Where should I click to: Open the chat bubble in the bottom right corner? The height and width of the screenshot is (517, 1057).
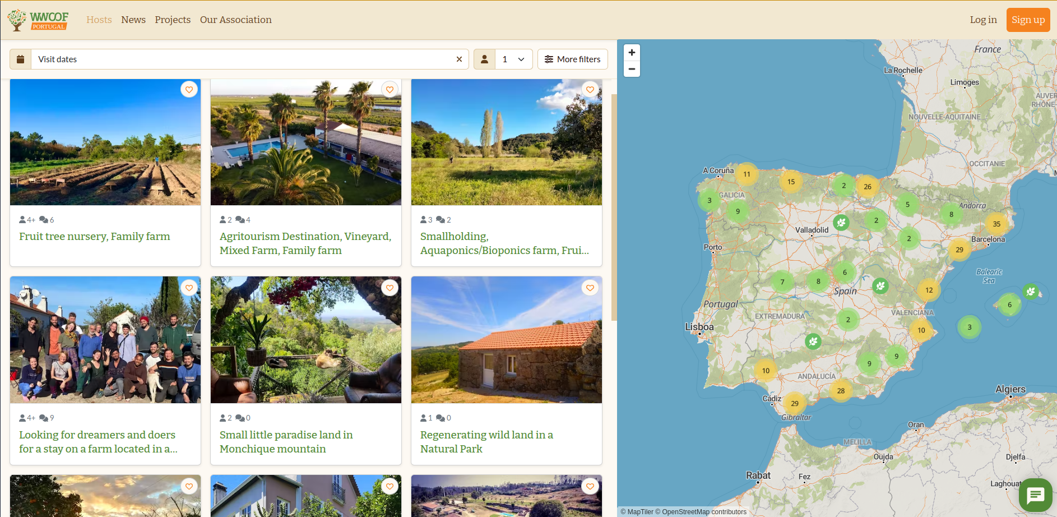point(1035,495)
